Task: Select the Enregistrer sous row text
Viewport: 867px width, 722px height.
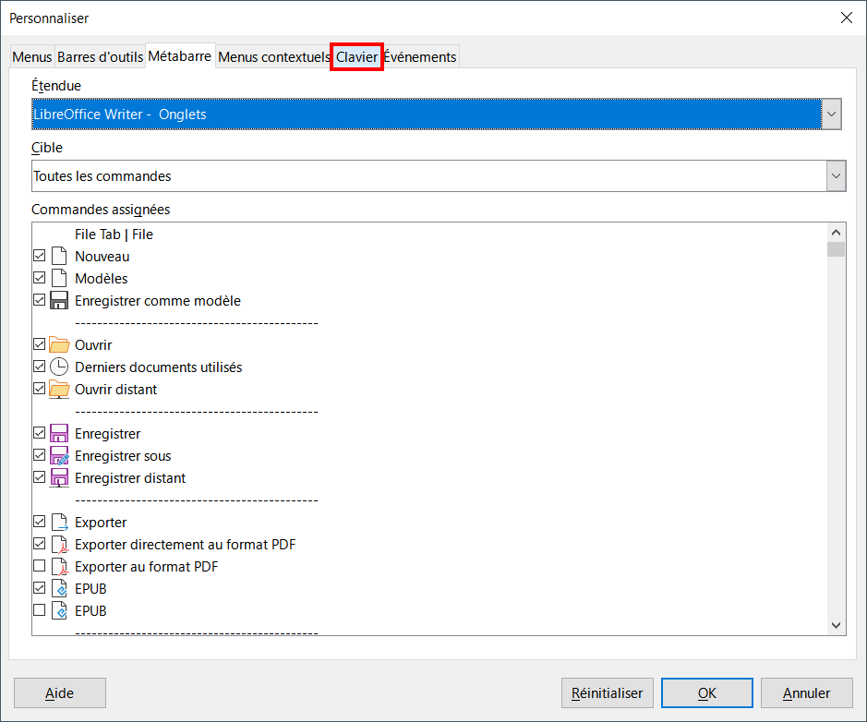Action: (124, 456)
